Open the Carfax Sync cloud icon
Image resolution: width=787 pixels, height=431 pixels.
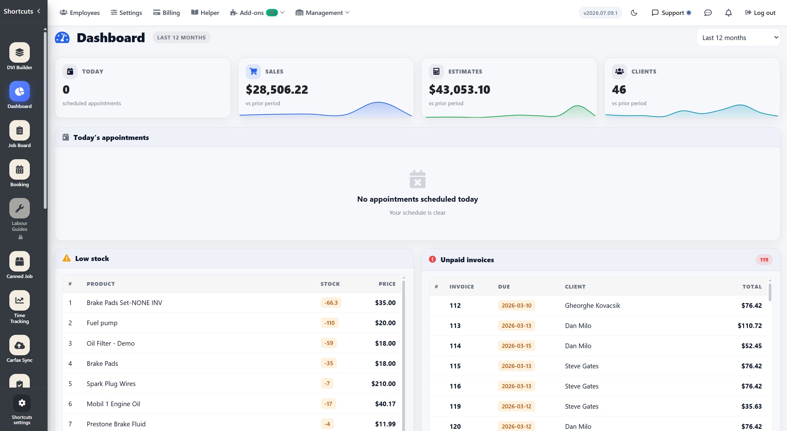tap(20, 345)
